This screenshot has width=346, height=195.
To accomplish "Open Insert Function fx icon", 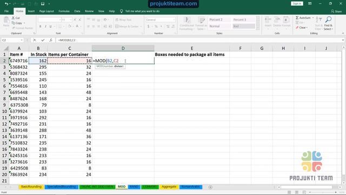I will coord(51,40).
